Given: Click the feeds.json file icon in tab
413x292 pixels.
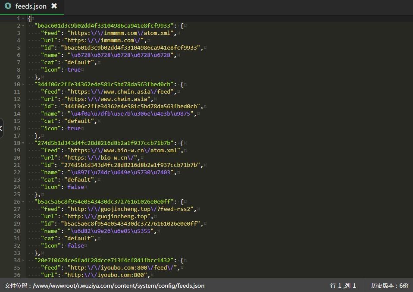Looking at the screenshot, I should [8, 6].
